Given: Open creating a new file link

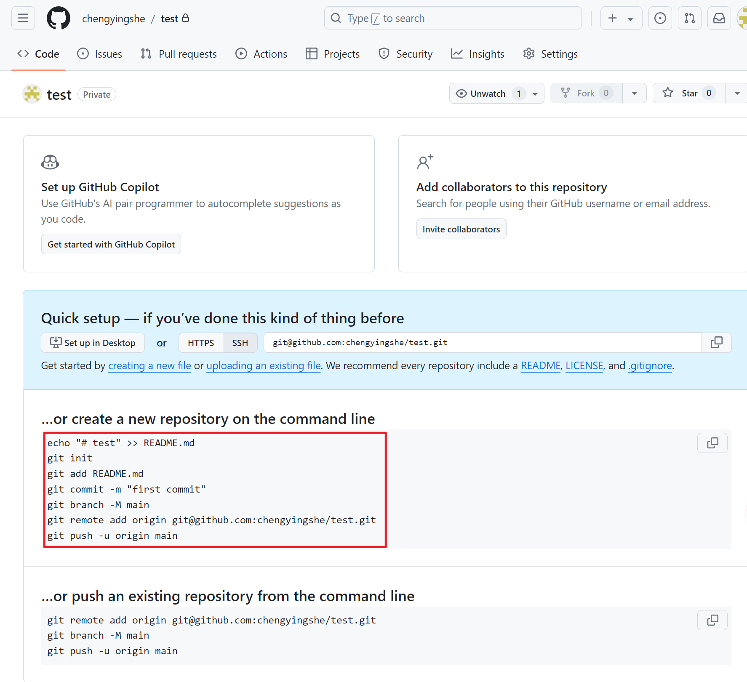Looking at the screenshot, I should point(149,365).
